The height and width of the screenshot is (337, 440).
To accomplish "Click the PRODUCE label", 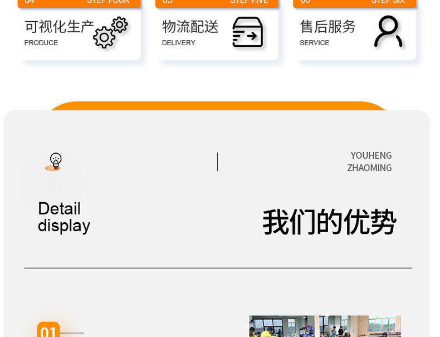I will point(41,43).
